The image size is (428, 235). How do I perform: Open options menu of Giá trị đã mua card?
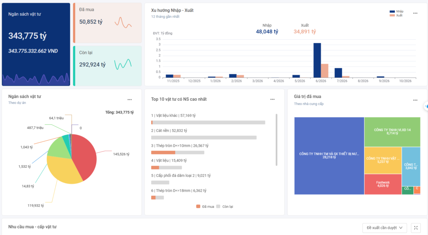415,100
